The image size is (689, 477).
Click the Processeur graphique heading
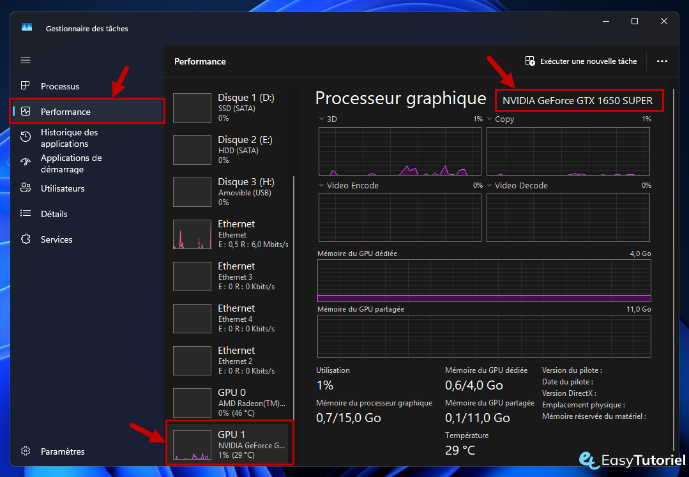pyautogui.click(x=400, y=98)
